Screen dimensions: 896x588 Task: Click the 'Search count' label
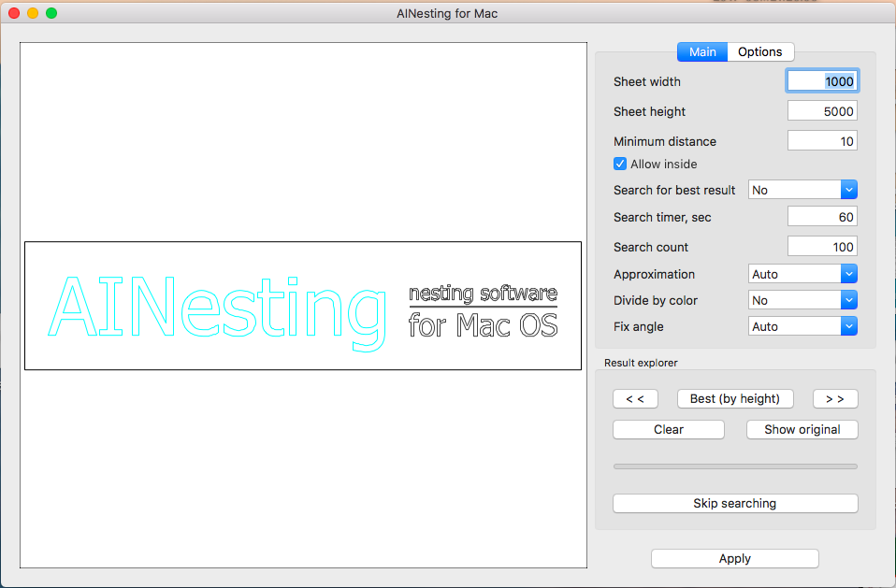coord(651,247)
